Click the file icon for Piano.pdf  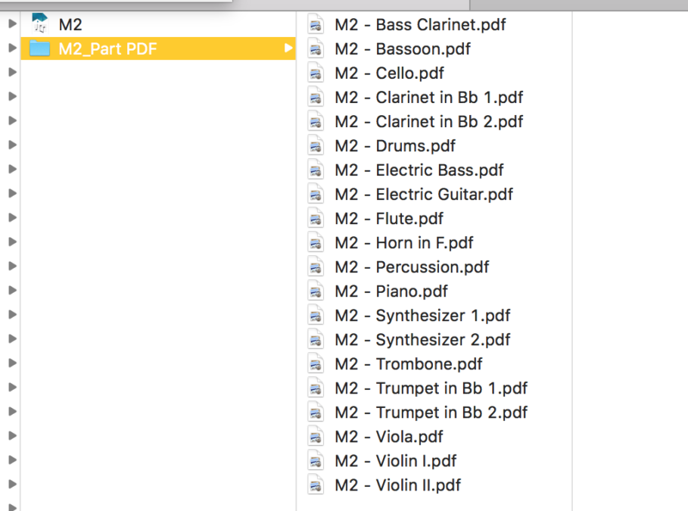click(316, 291)
